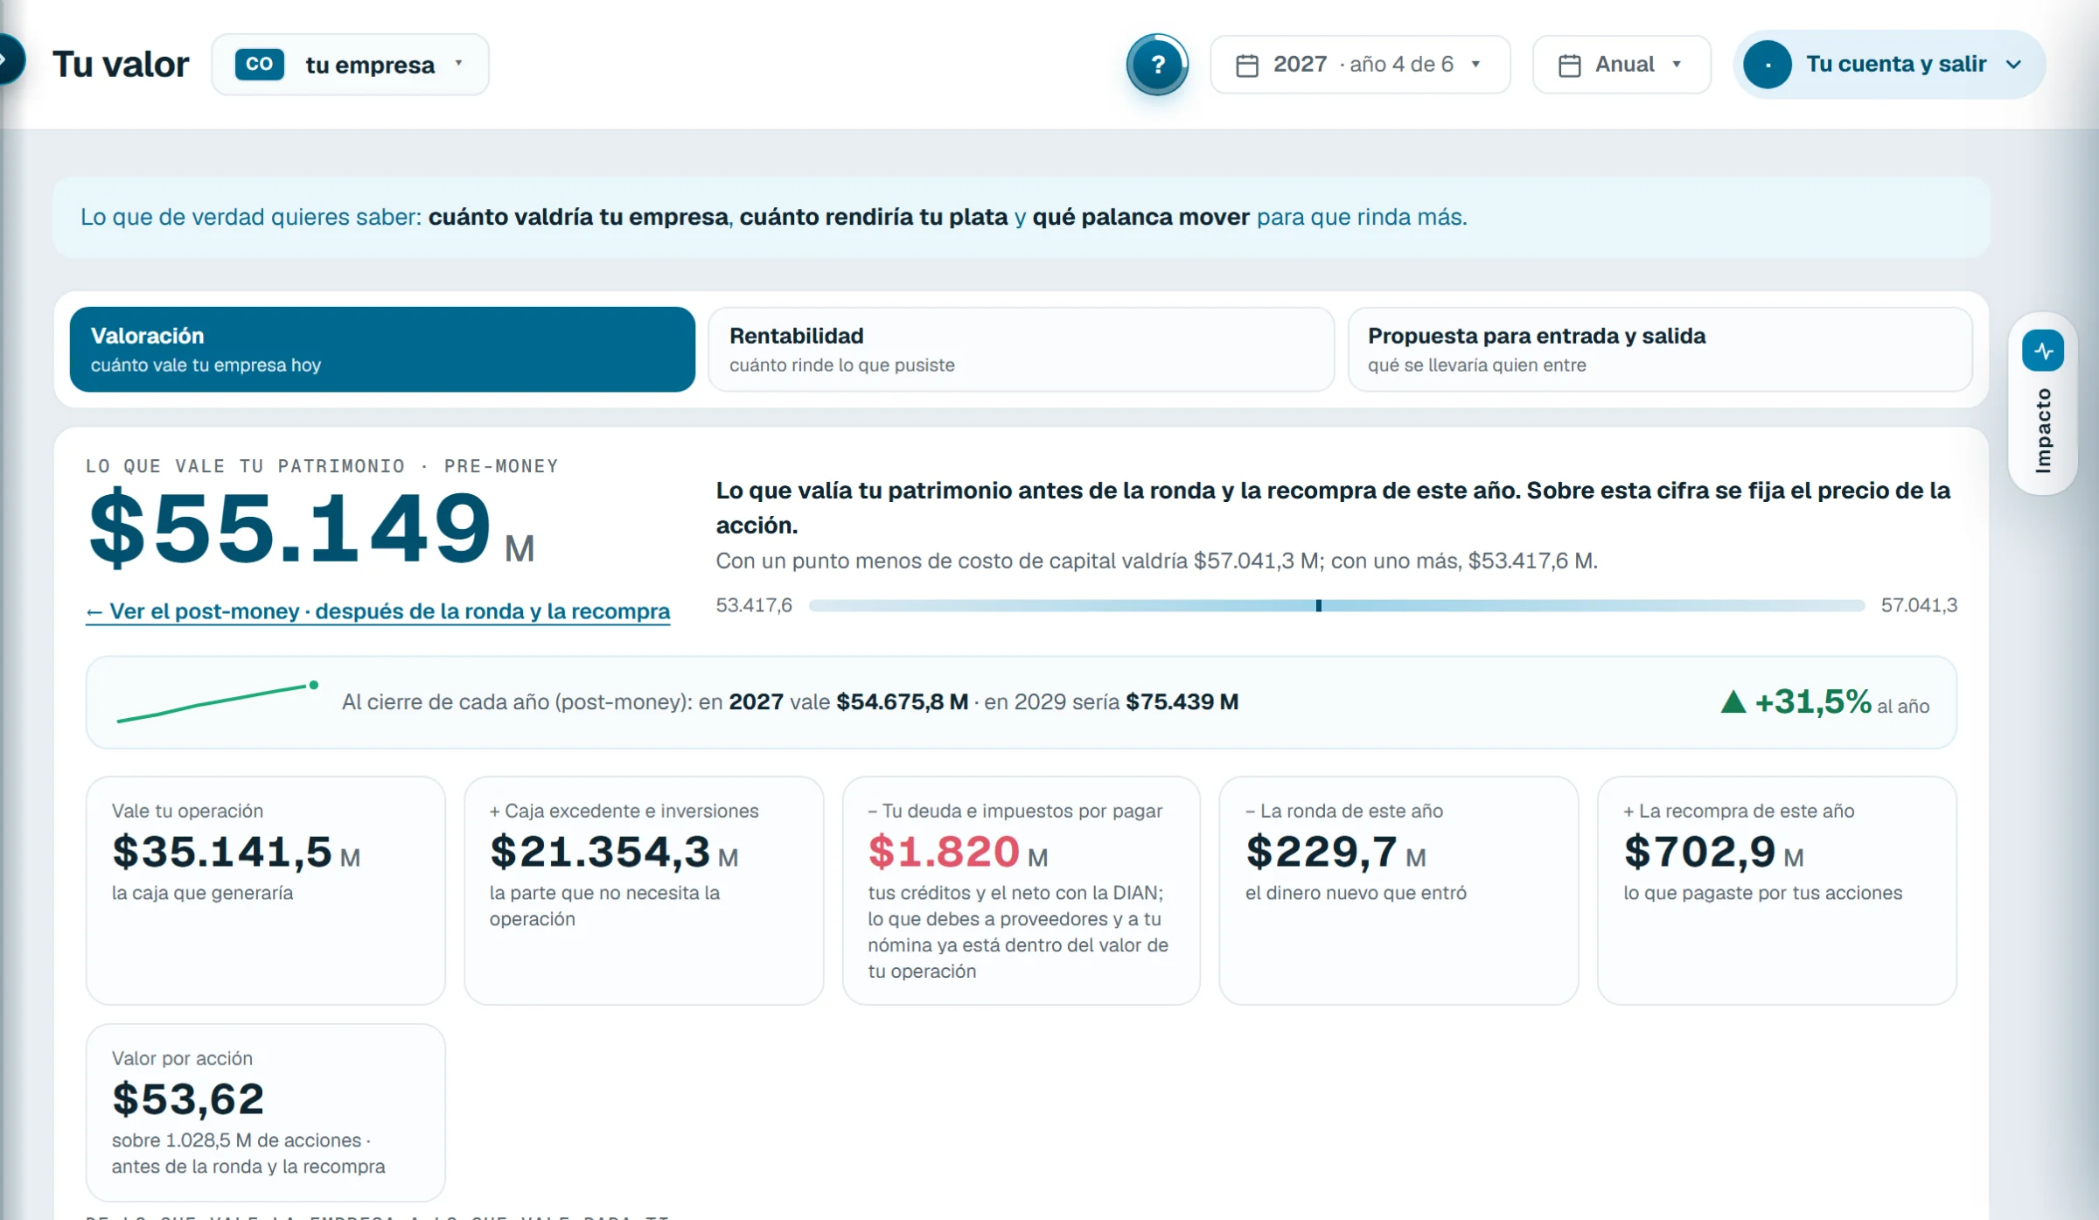Image resolution: width=2099 pixels, height=1220 pixels.
Task: Click the account avatar circle
Action: coord(1768,65)
